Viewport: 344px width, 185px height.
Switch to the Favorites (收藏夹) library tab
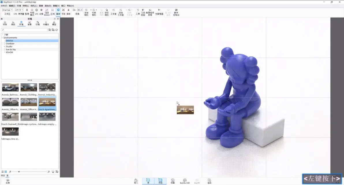[x=46, y=23]
